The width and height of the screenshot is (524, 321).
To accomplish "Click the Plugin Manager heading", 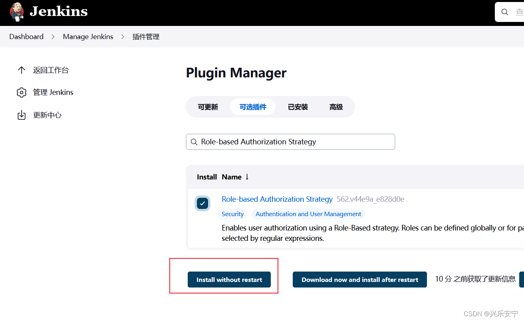I will (236, 73).
